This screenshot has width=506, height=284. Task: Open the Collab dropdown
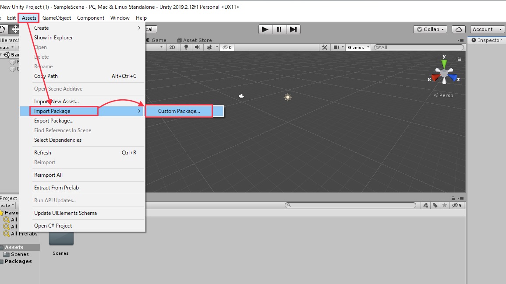coord(430,29)
